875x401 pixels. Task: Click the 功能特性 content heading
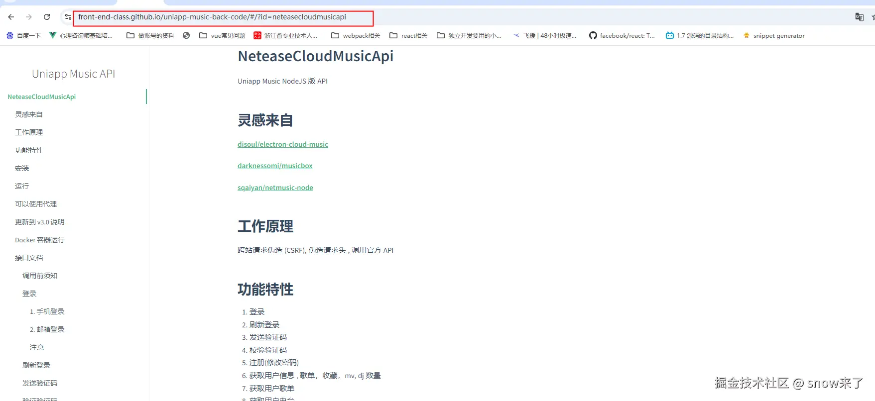tap(265, 290)
